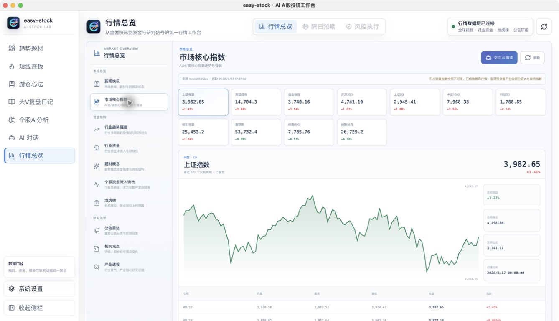This screenshot has width=559, height=321.
Task: Open 系统设置 button
Action: [x=39, y=289]
